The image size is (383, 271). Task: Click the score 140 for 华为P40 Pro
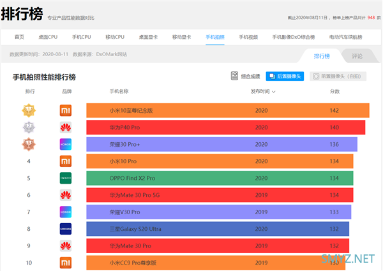[x=334, y=128]
